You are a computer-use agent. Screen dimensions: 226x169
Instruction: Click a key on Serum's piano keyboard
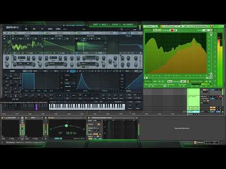tap(87, 107)
